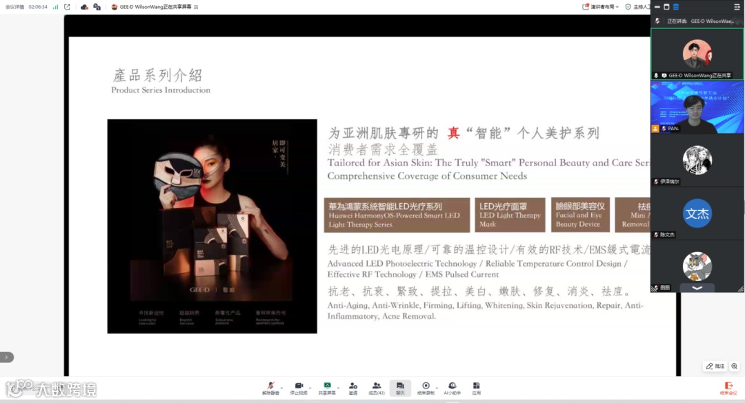745x403 pixels.
Task: Click the video panel corner grip handle
Action: pyautogui.click(x=741, y=289)
